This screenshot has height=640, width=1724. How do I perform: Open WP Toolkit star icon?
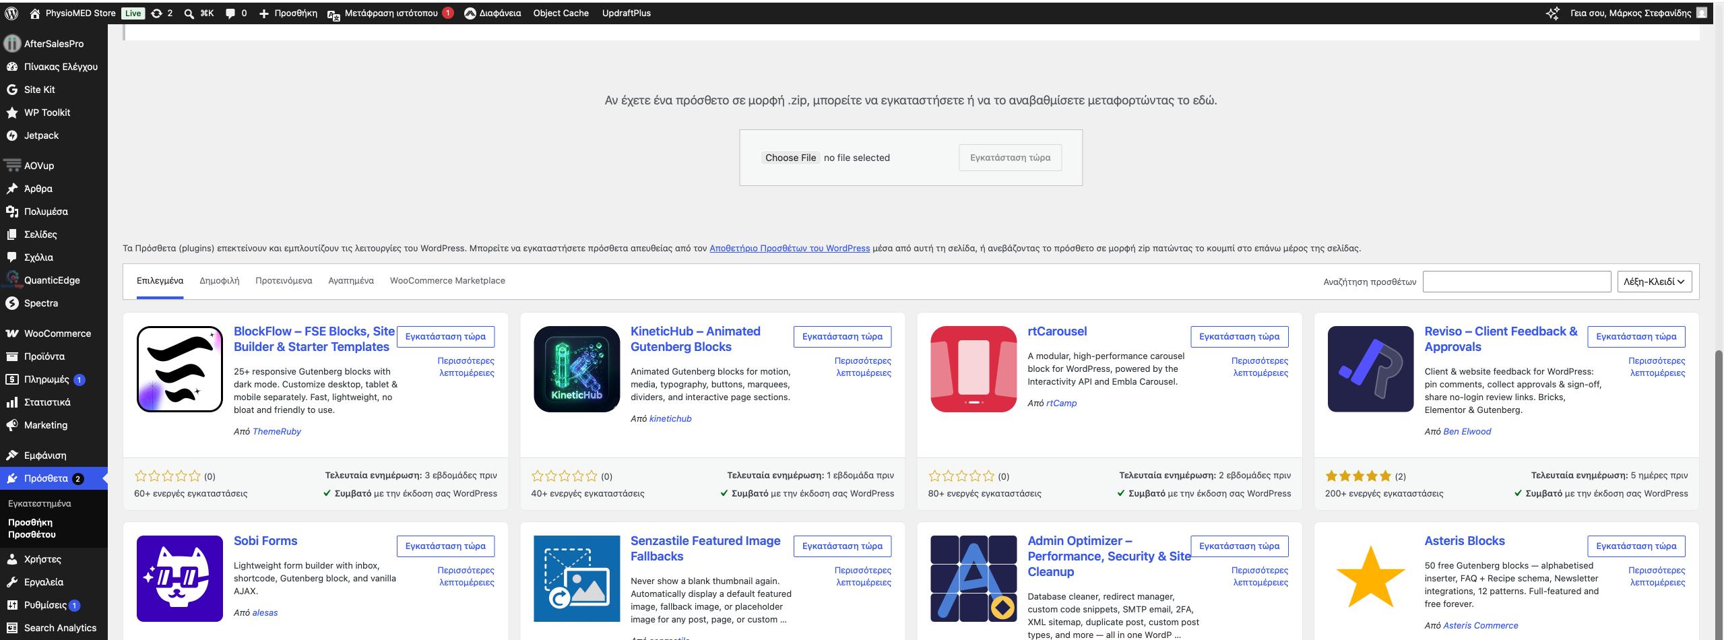(11, 113)
